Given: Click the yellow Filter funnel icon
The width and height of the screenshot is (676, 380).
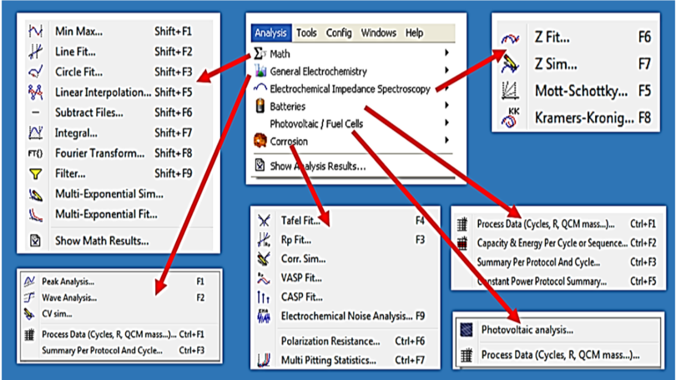Looking at the screenshot, I should point(35,173).
